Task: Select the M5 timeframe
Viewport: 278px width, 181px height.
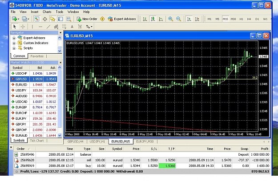Action: click(x=218, y=19)
